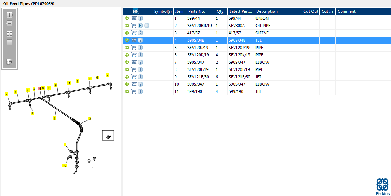Click the gear icon on the JET row
The image size is (391, 196).
click(x=127, y=77)
